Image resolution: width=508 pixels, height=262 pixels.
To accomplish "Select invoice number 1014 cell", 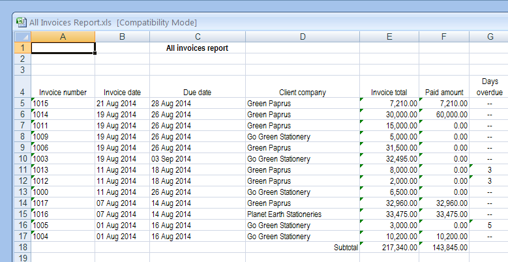I will click(63, 114).
